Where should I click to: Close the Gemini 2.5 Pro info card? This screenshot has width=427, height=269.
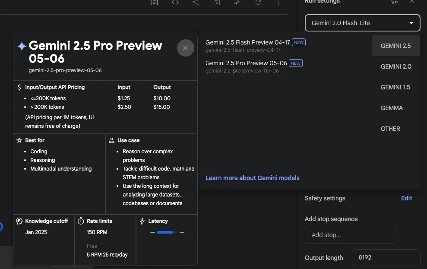(x=186, y=48)
